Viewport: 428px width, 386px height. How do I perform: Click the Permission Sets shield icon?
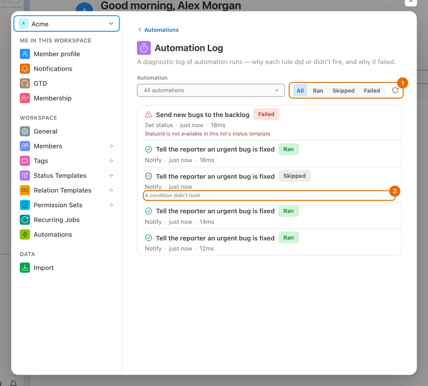click(25, 205)
